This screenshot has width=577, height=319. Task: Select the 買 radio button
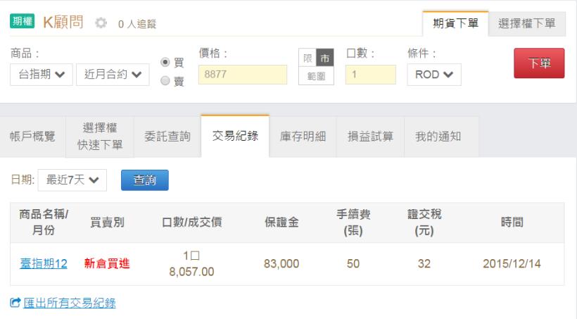click(165, 62)
